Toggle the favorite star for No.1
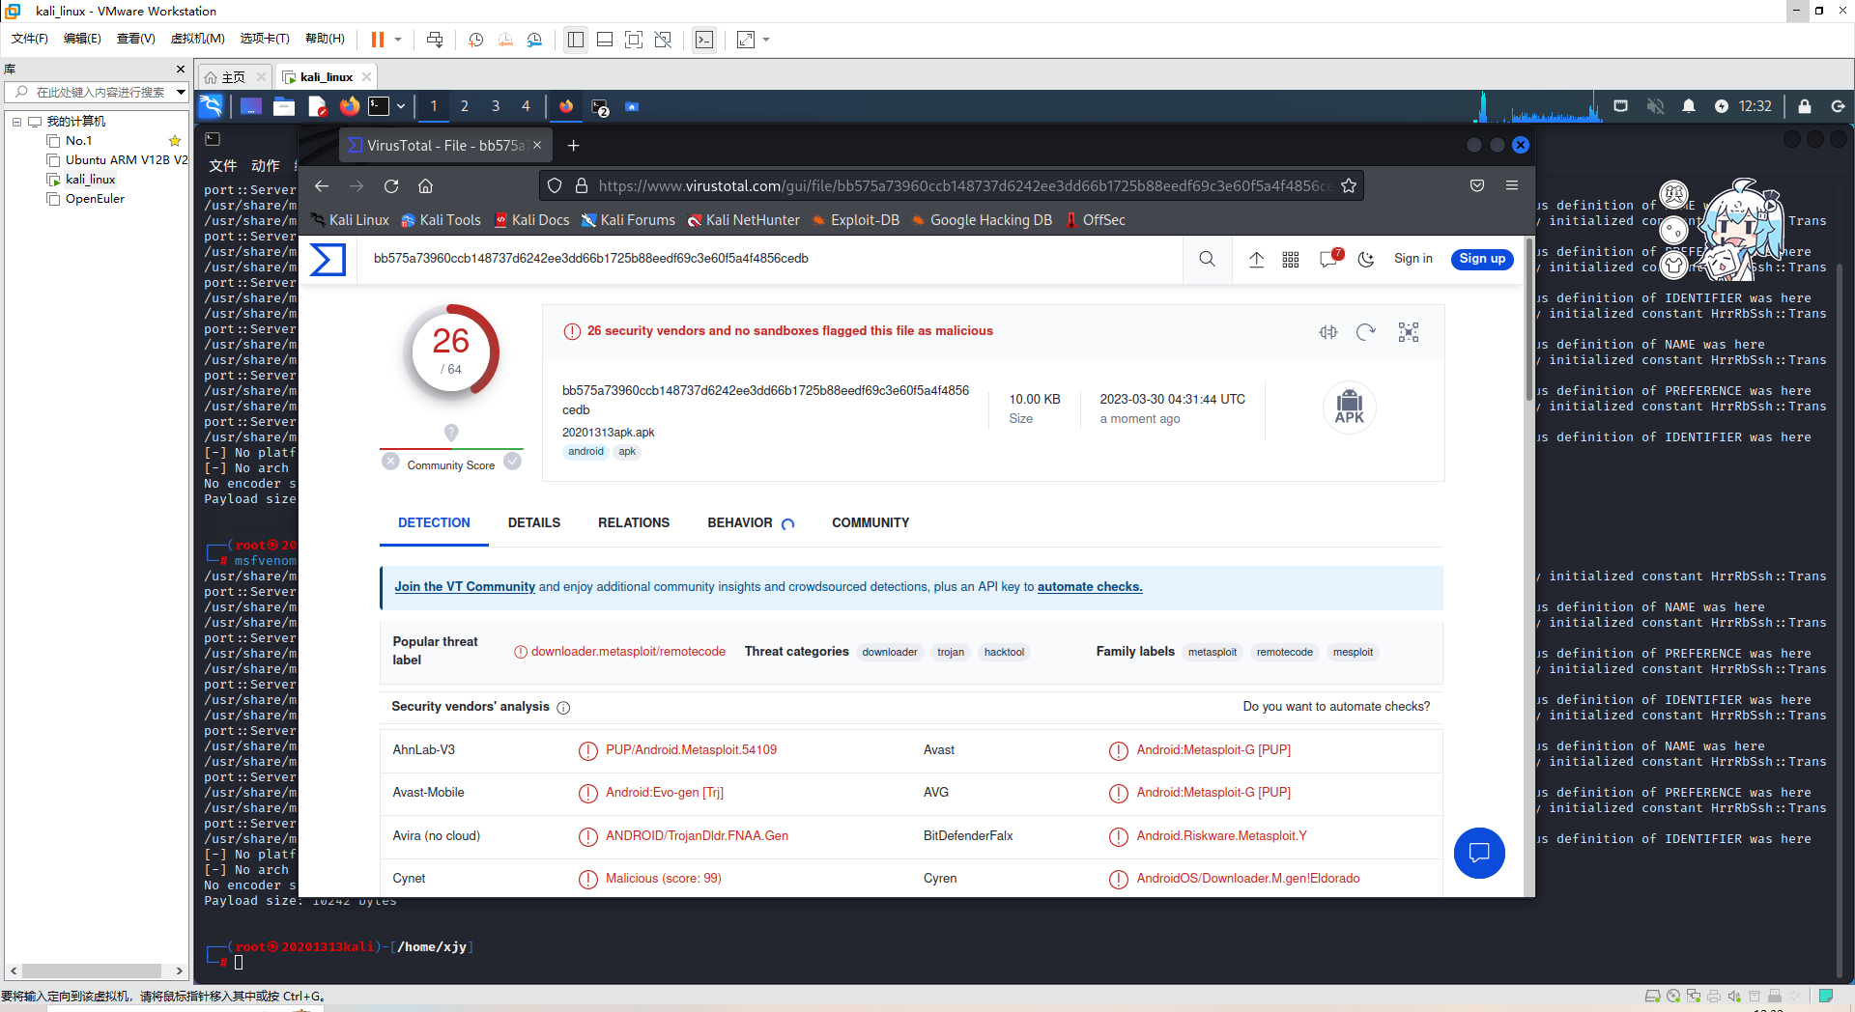Image resolution: width=1855 pixels, height=1012 pixels. [x=175, y=141]
